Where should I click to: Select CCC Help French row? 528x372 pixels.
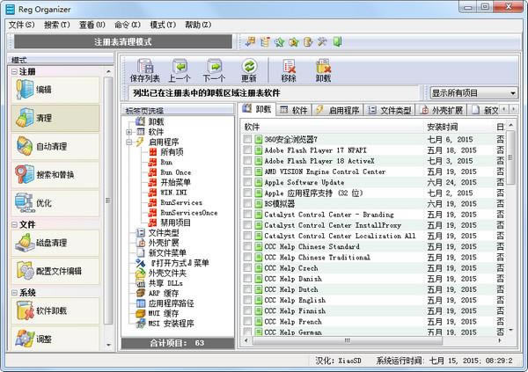pos(374,322)
